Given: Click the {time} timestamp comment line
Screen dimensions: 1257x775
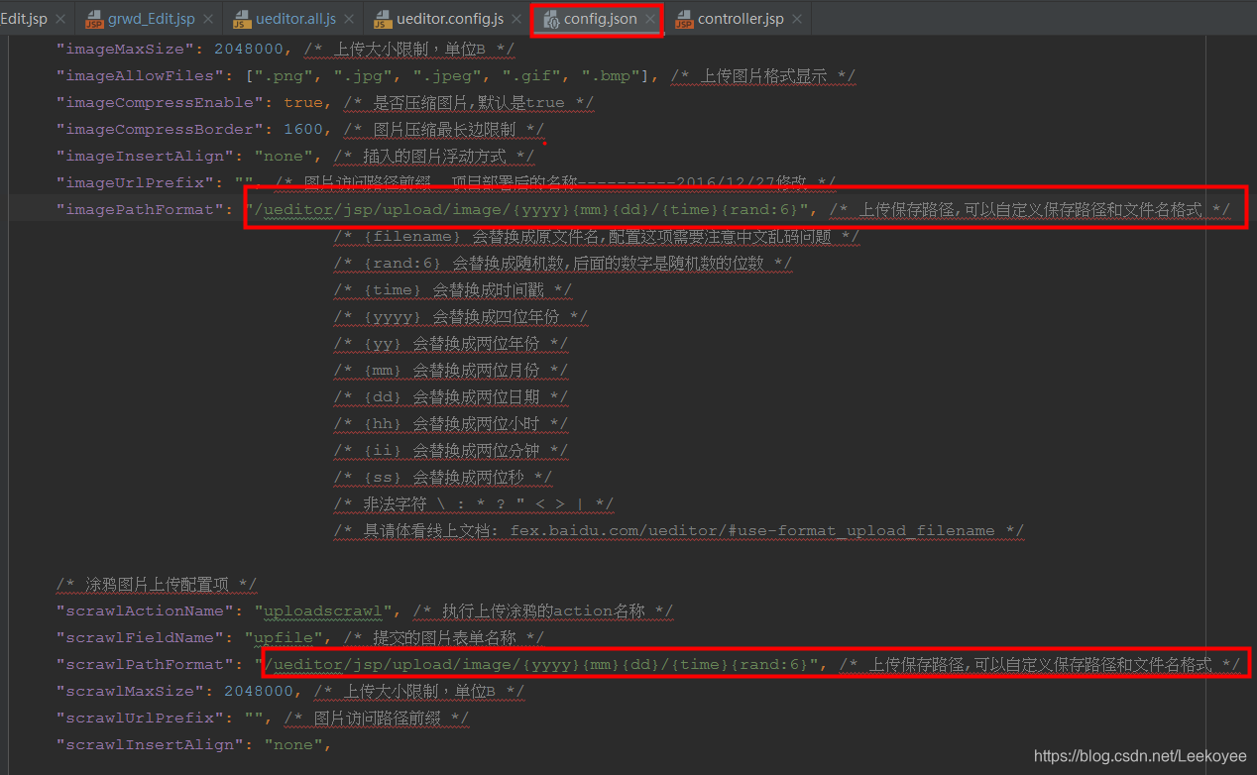Looking at the screenshot, I should 452,290.
